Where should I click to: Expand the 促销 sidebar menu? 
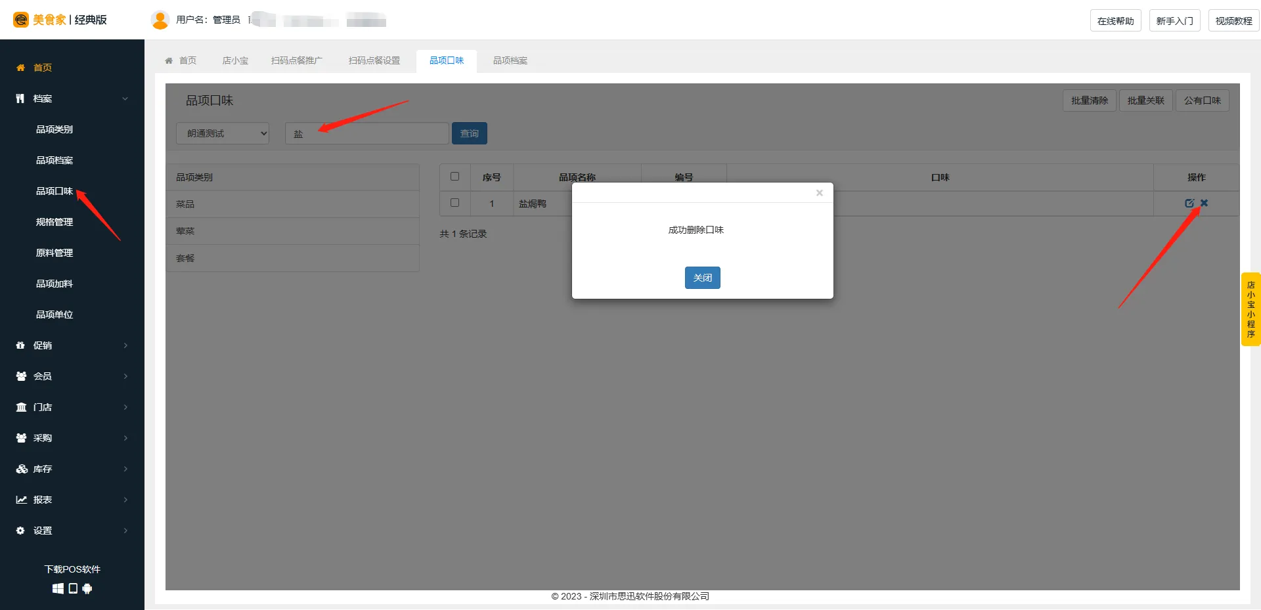click(x=71, y=345)
